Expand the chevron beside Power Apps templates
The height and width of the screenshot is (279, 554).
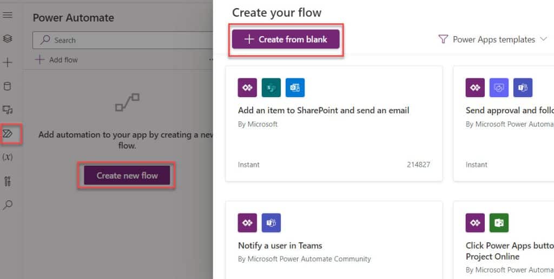[543, 39]
